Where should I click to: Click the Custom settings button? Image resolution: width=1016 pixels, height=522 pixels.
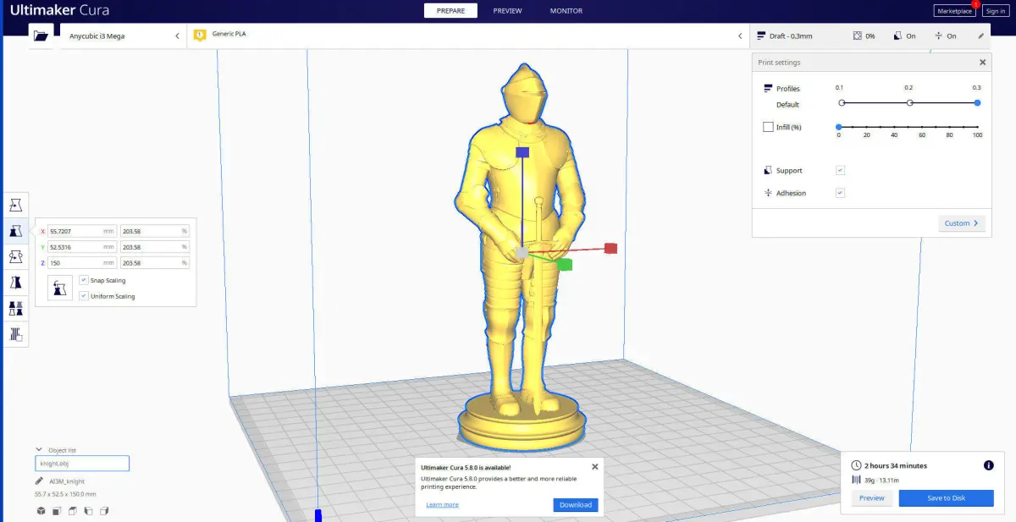[962, 223]
